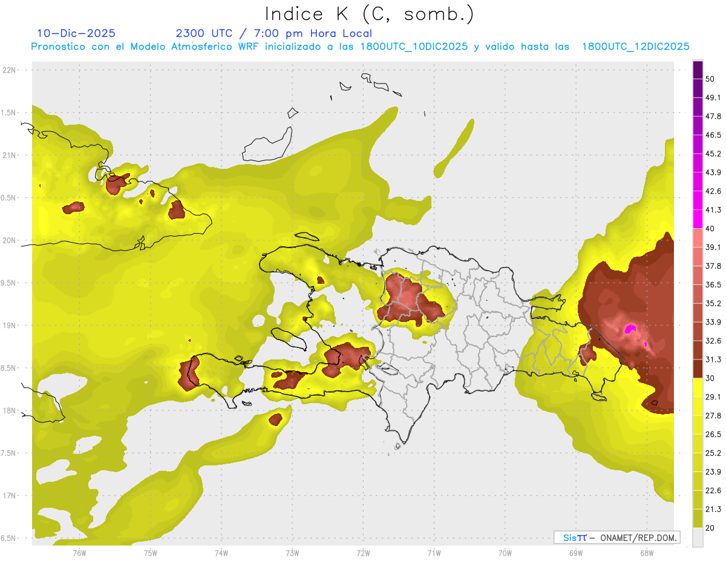Image resolution: width=726 pixels, height=561 pixels.
Task: Click the light gray colorbar segment below 20
Action: [x=698, y=537]
